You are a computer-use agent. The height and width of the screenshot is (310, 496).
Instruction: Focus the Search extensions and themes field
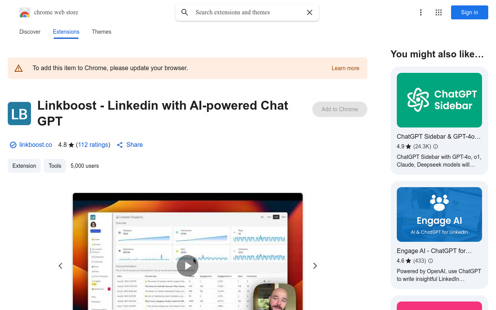[248, 12]
